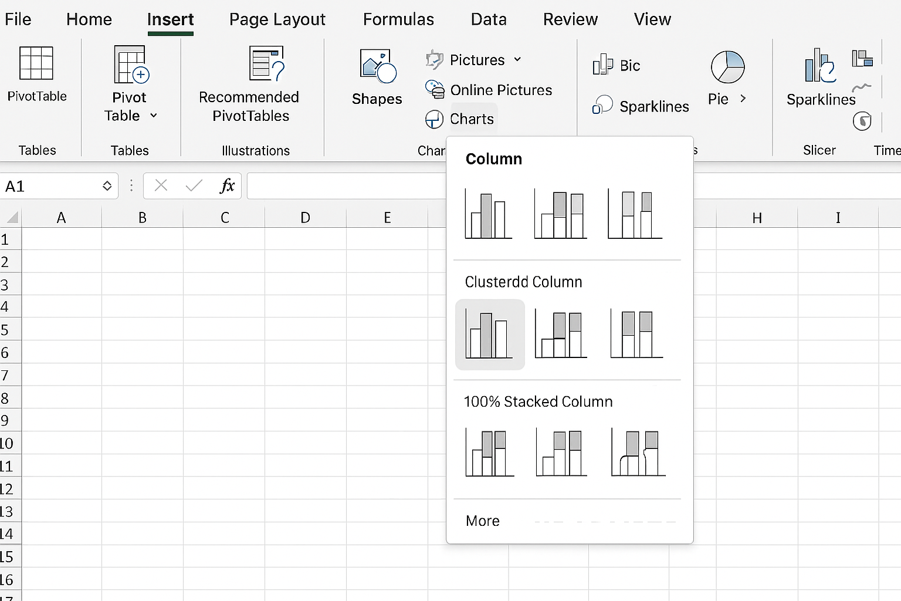Viewport: 901px width, 601px height.
Task: Click the Pictures icon
Action: (x=434, y=59)
